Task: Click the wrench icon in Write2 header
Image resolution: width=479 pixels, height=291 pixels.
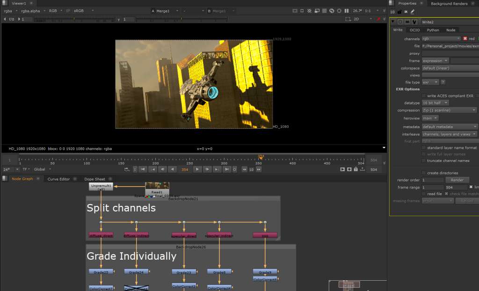Action: (x=414, y=22)
